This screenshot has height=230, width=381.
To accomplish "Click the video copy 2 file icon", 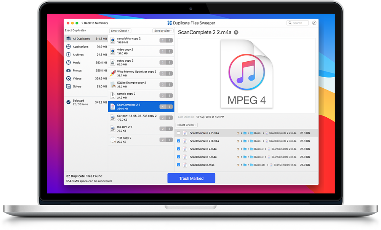I will tap(113, 51).
